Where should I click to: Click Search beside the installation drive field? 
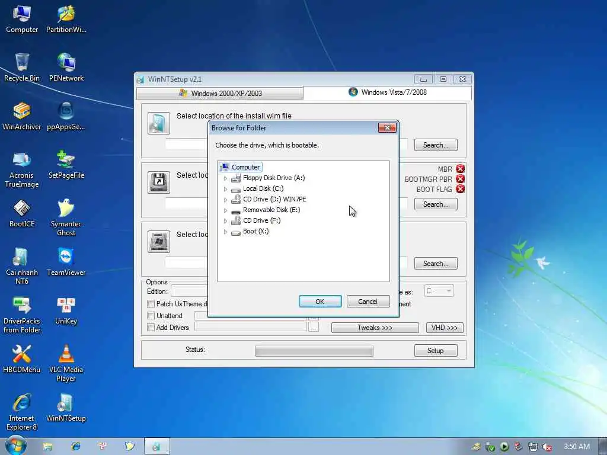tap(436, 264)
